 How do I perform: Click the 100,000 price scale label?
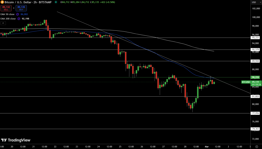(x=256, y=17)
